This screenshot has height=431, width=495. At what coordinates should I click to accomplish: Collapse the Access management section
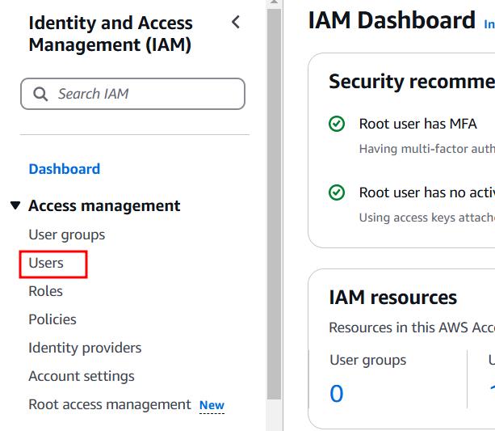coord(15,205)
